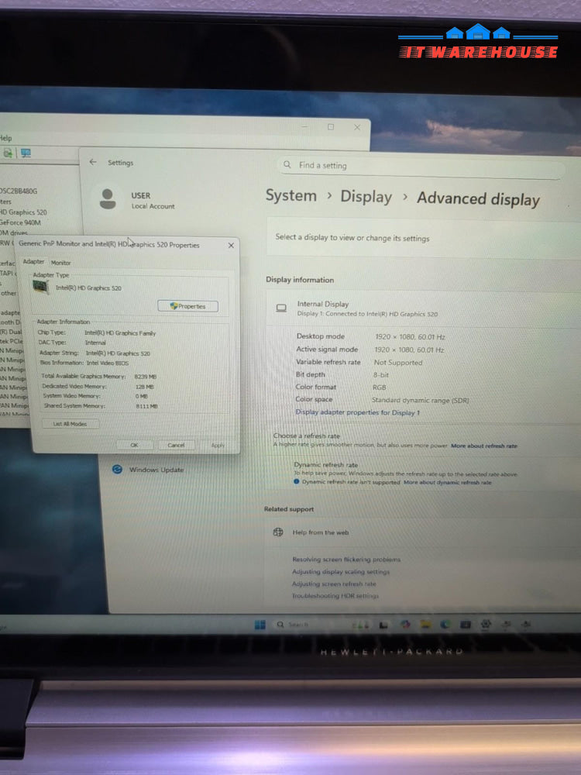Click the Apply button in the dialog
The height and width of the screenshot is (775, 581).
[218, 445]
